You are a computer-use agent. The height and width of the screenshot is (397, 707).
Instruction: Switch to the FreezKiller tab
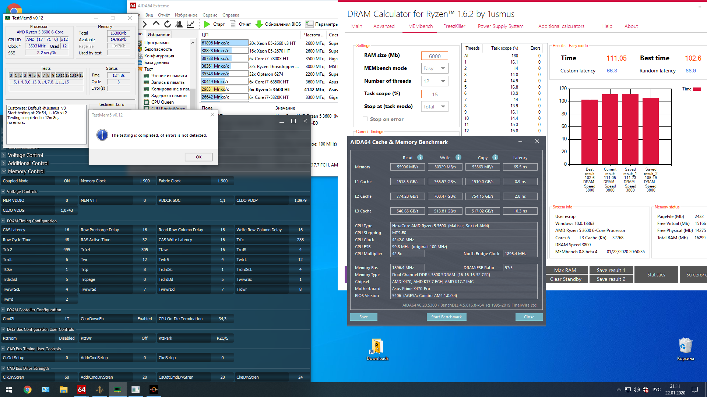454,26
